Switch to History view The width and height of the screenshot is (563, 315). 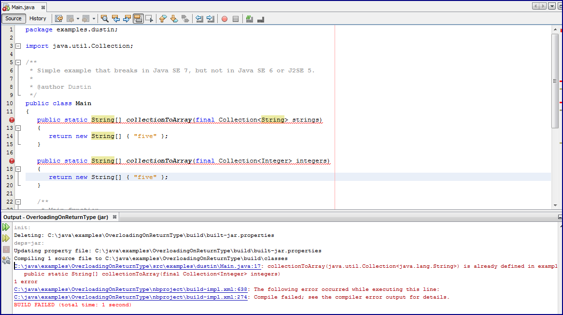[x=38, y=18]
